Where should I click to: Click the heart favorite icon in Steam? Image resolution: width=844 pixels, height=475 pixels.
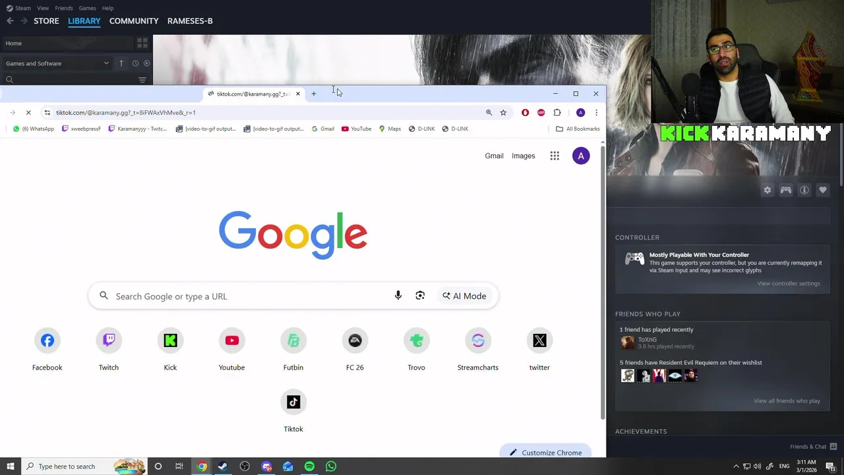tap(823, 190)
